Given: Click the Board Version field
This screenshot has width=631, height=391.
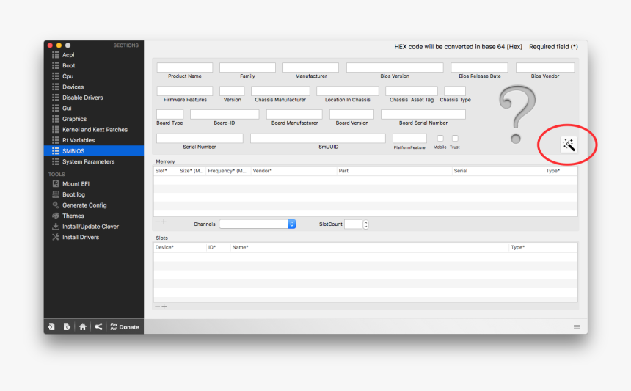Looking at the screenshot, I should coord(351,114).
